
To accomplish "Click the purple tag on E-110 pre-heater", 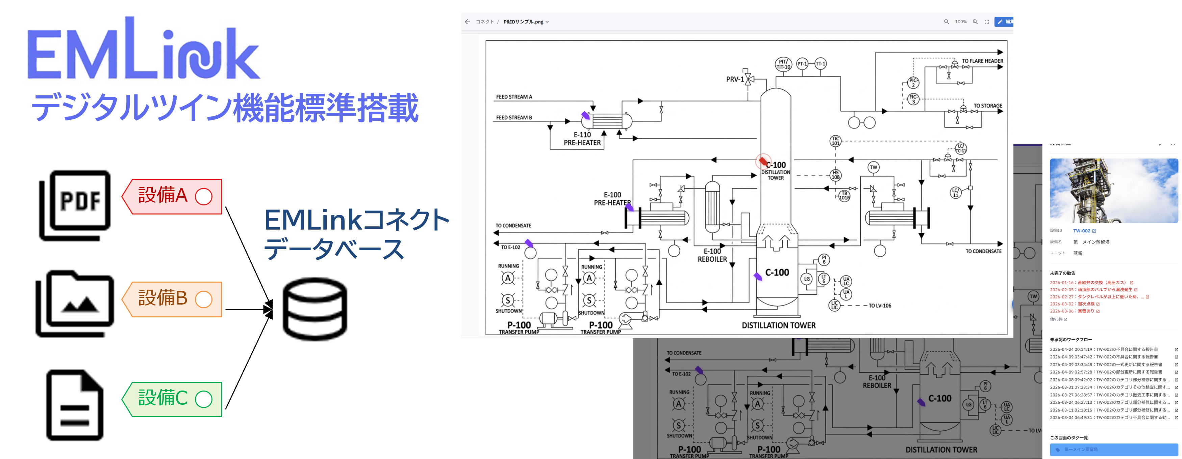I will tap(585, 115).
